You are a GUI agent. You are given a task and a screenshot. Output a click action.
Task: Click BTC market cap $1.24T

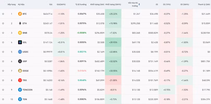pyautogui.click(x=137, y=14)
